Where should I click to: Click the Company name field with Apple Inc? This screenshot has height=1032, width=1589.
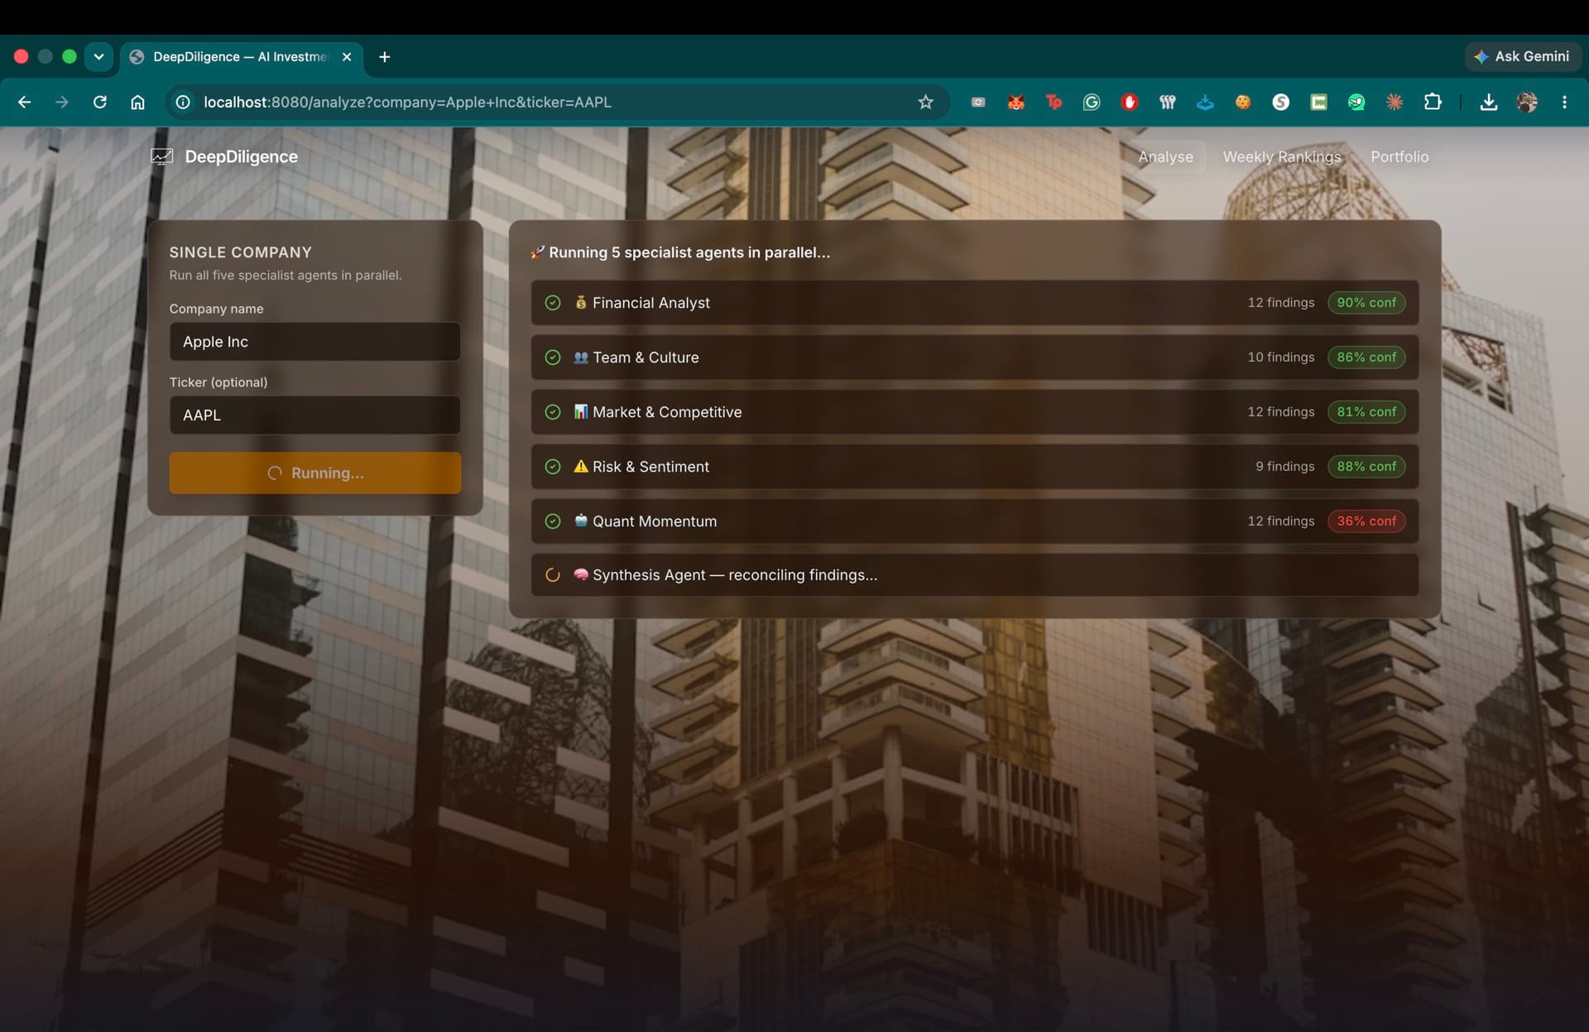point(315,341)
